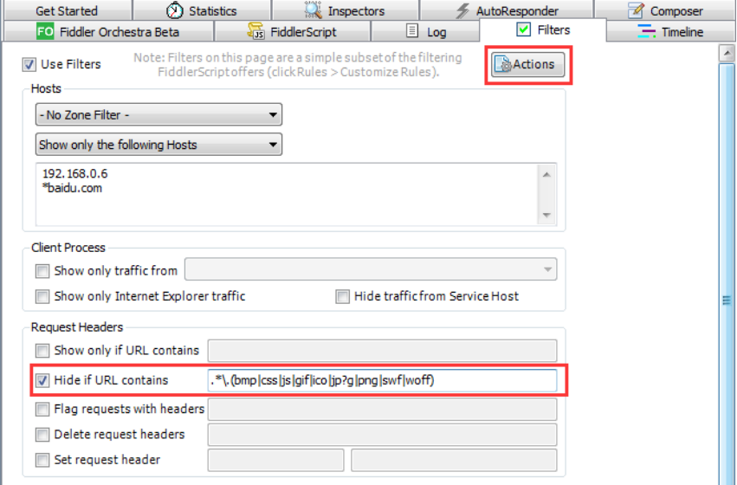This screenshot has width=737, height=485.
Task: Click hosts list scroll down arrow
Action: 546,216
